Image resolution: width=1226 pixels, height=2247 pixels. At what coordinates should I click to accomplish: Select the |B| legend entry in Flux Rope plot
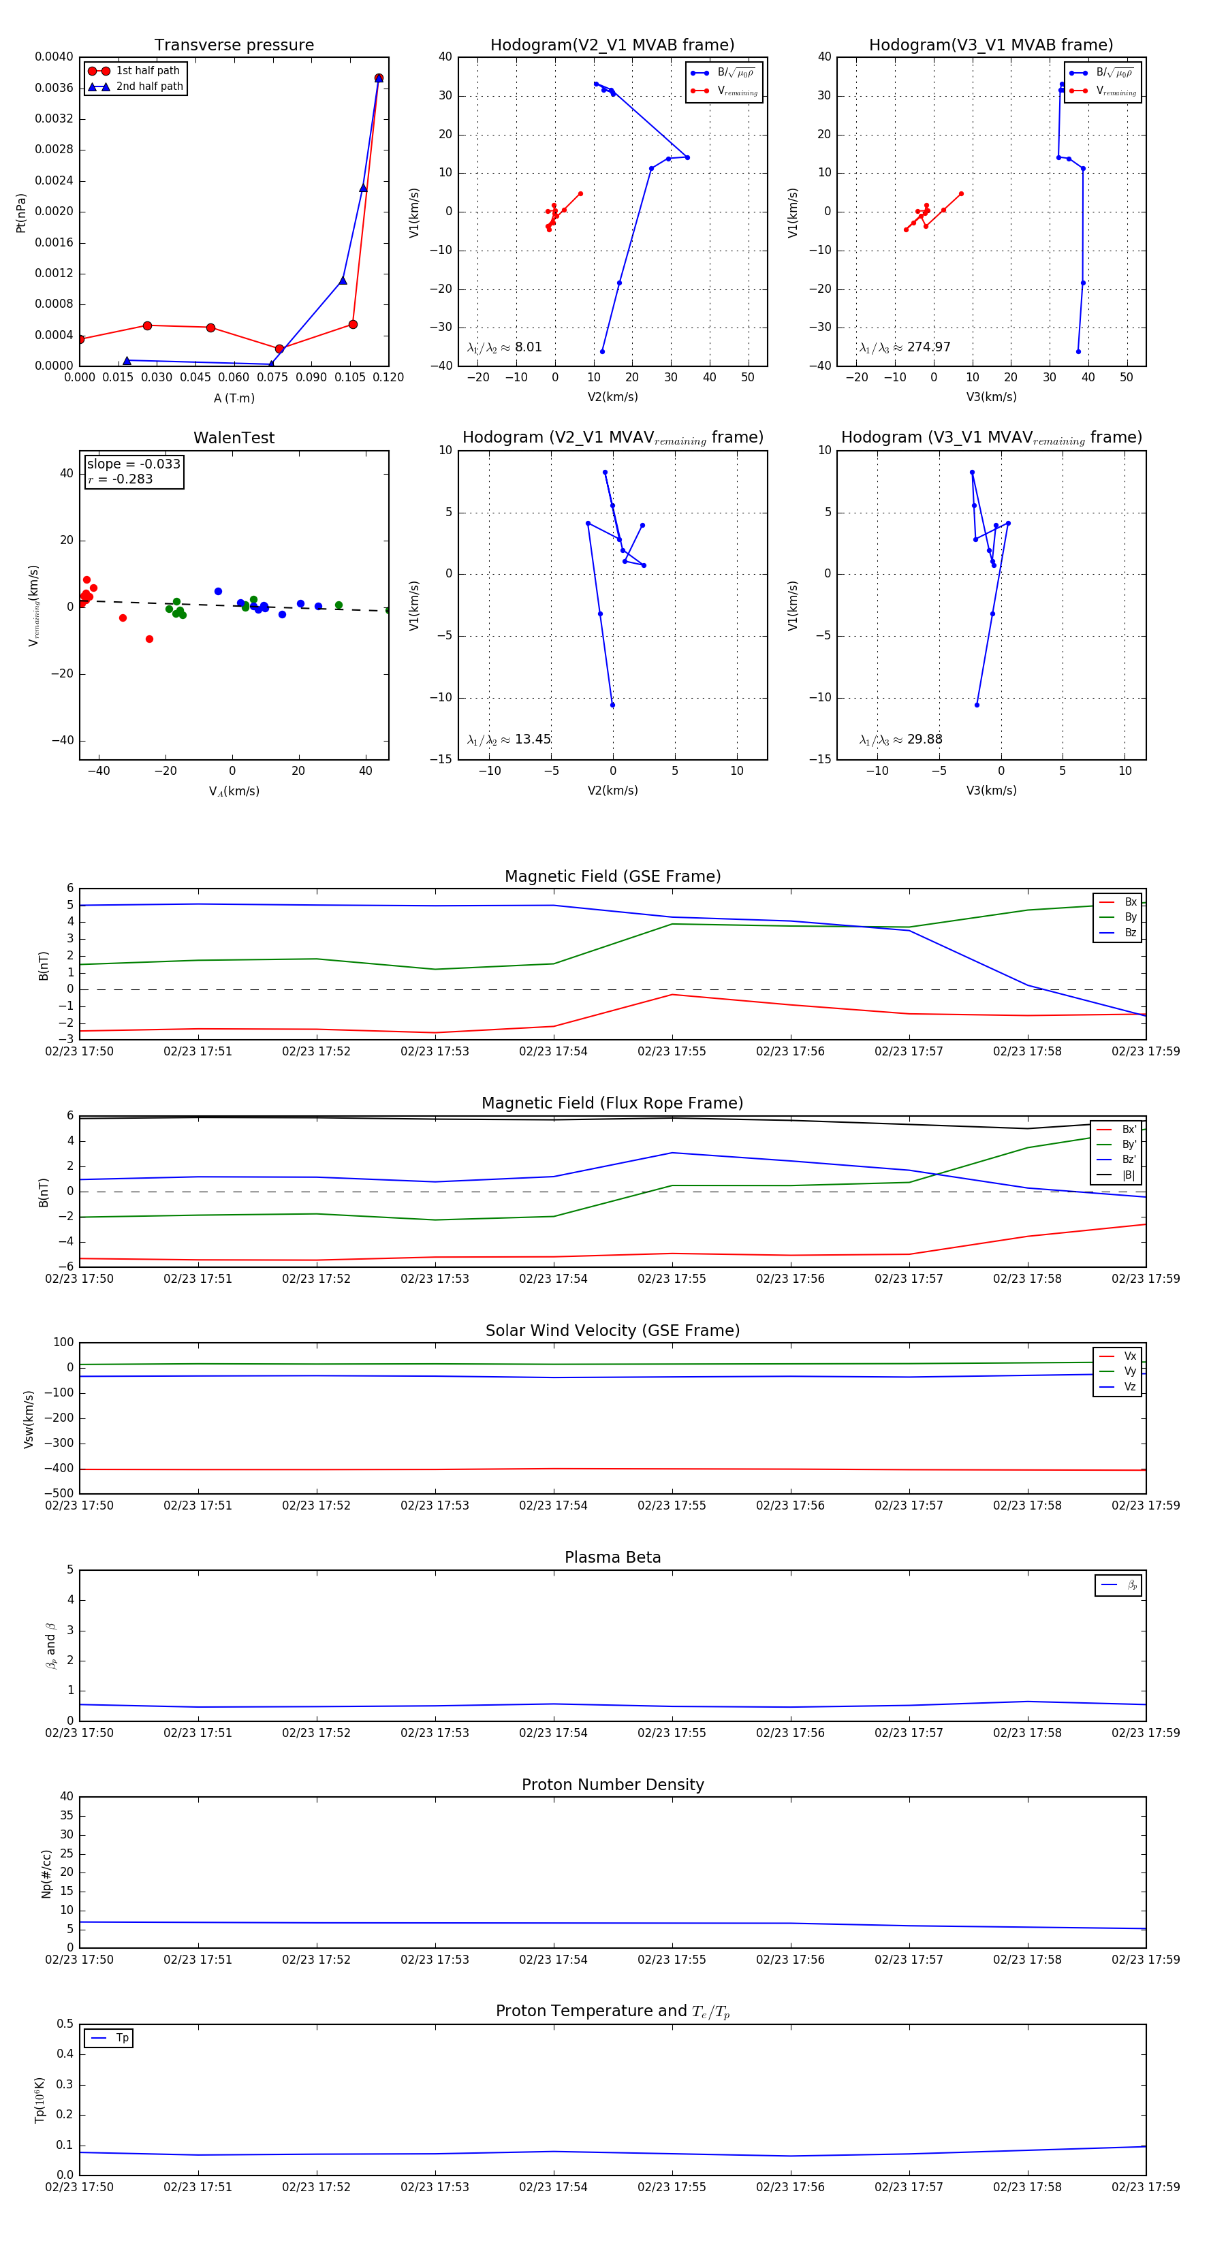1117,1176
